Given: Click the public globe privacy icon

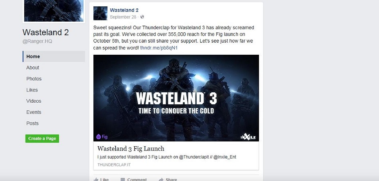Looking at the screenshot, I should tap(142, 17).
